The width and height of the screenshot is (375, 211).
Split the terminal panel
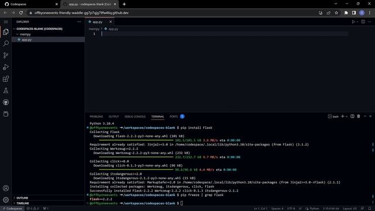(352, 116)
